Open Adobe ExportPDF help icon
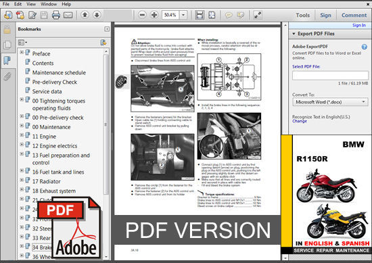This screenshot has height=263, width=372. tap(365, 47)
